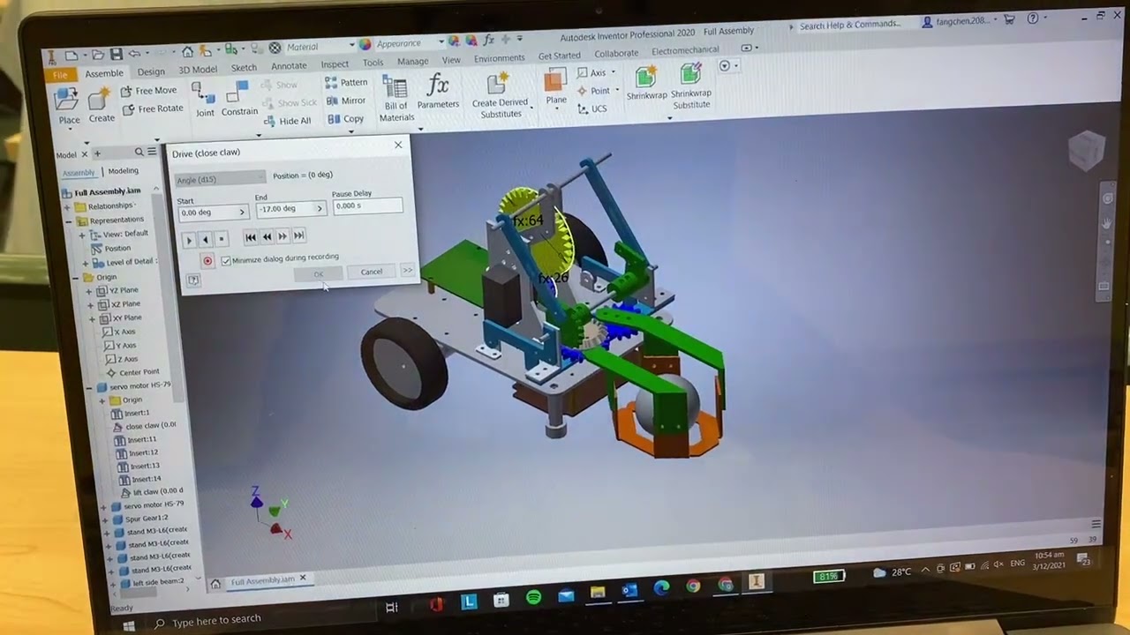Step the drive backward
1130x635 pixels.
click(x=267, y=236)
